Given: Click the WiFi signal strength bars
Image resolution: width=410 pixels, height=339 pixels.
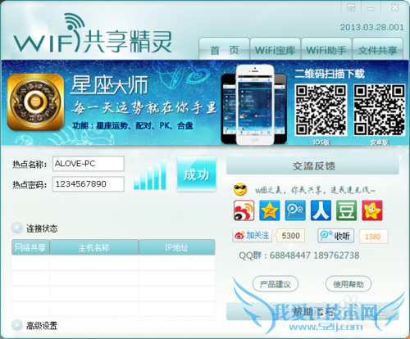Looking at the screenshot, I should click(150, 174).
